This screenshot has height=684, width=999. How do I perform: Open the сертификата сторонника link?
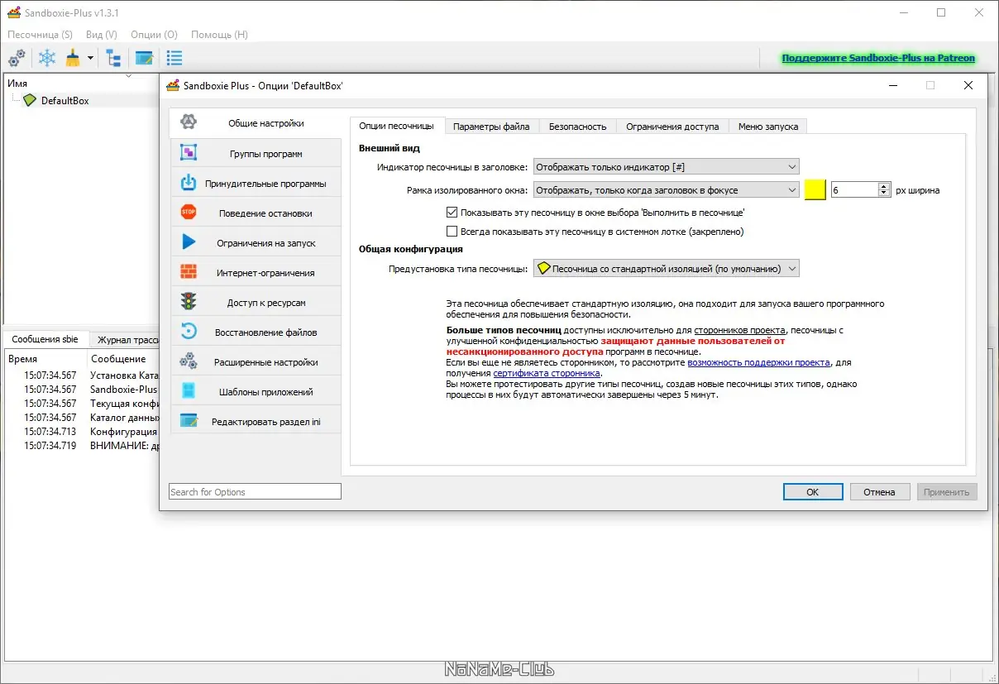coord(547,373)
